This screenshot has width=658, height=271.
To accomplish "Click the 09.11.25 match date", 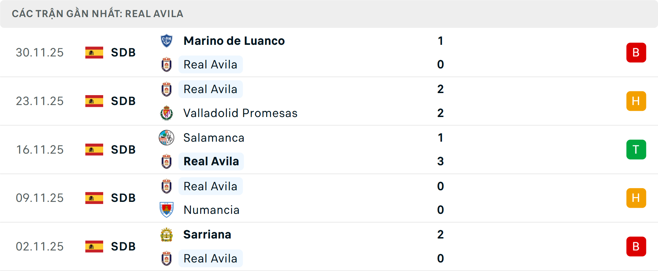I will (x=40, y=198).
